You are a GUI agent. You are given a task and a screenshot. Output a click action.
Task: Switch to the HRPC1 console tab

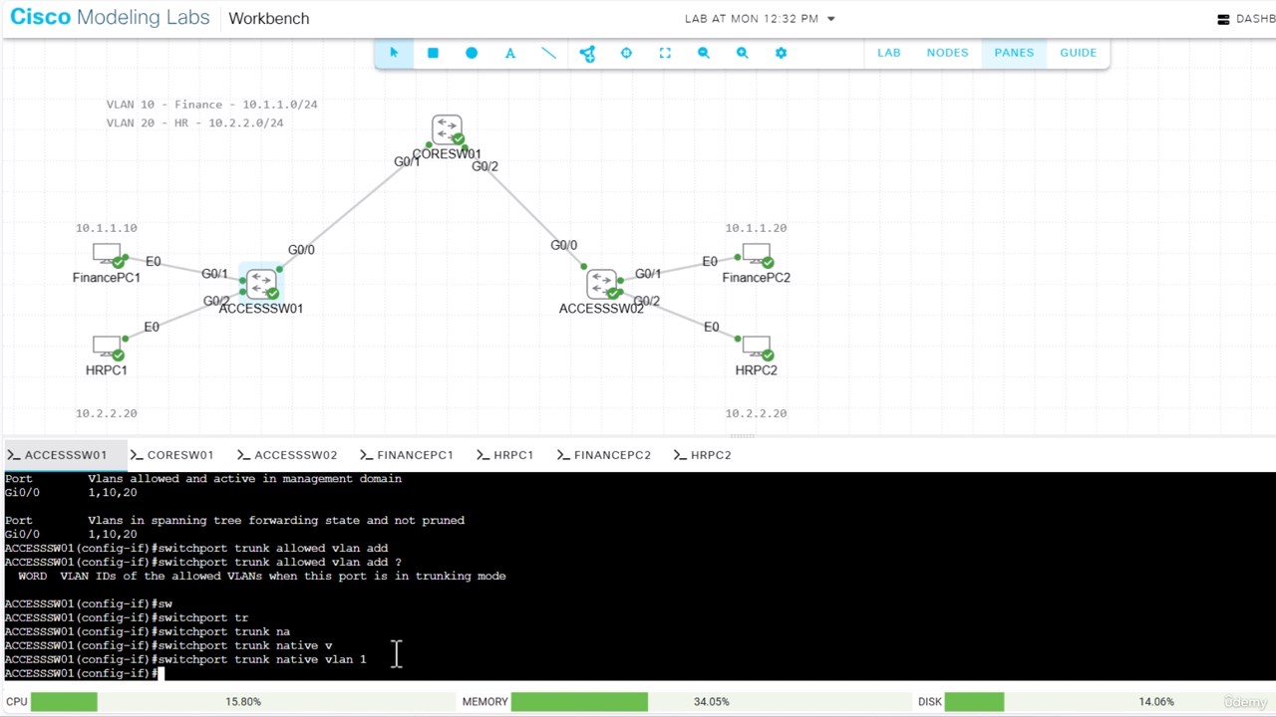click(504, 455)
